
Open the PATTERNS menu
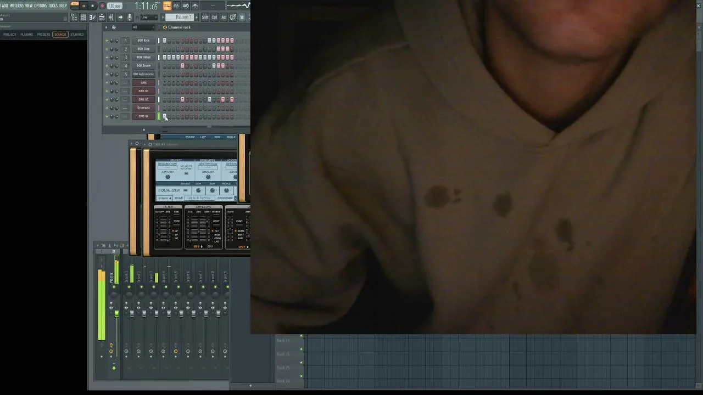16,5
